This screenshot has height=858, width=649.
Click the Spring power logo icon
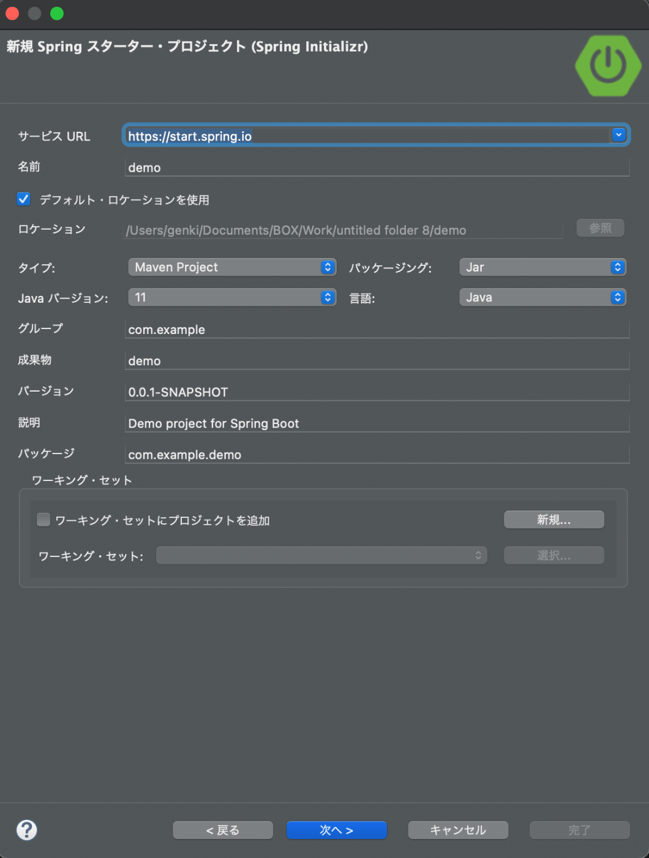[x=608, y=66]
